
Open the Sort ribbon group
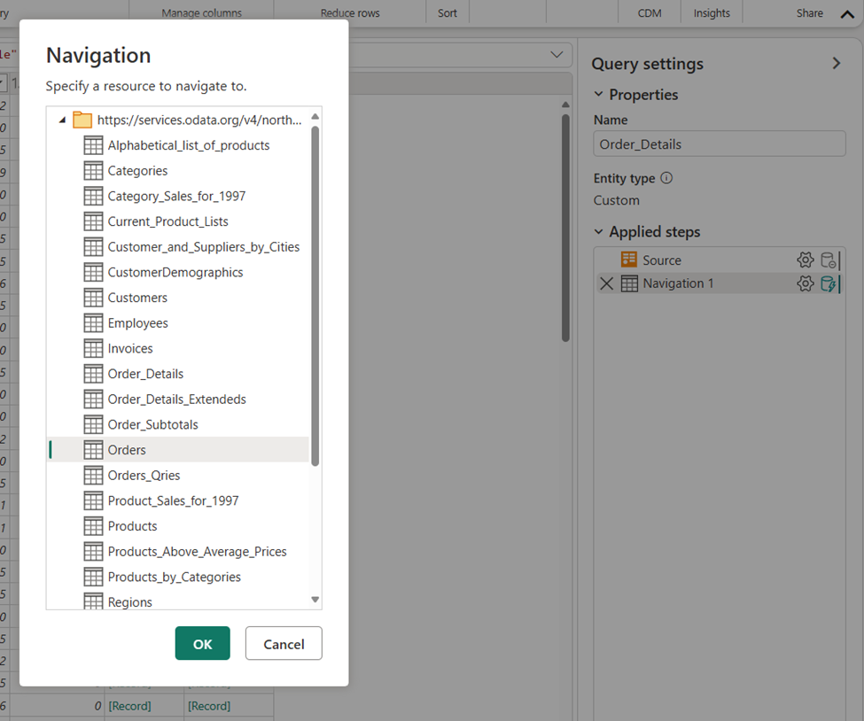point(447,12)
